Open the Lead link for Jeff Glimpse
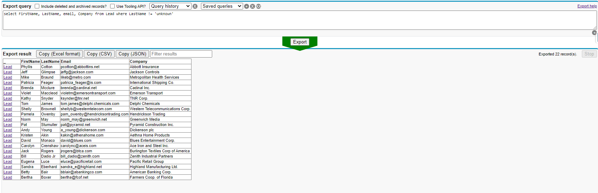Image resolution: width=598 pixels, height=193 pixels. click(8, 72)
